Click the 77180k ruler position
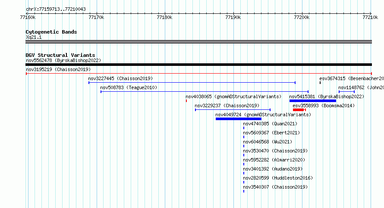 tap(164, 17)
